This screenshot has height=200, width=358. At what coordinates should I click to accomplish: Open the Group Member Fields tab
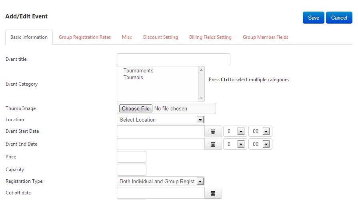coord(266,37)
